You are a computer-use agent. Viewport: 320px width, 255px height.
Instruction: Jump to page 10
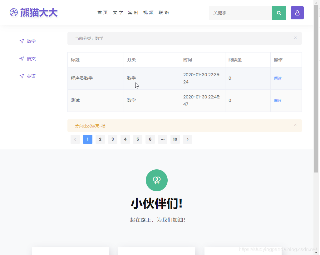pyautogui.click(x=175, y=139)
